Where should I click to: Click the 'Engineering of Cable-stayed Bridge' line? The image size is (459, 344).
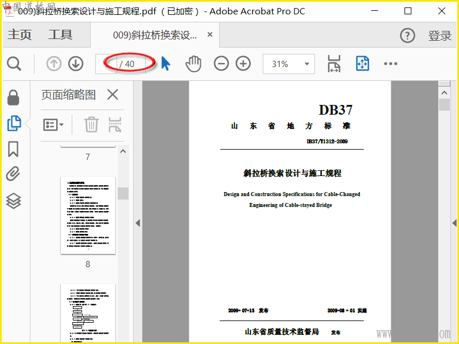290,205
